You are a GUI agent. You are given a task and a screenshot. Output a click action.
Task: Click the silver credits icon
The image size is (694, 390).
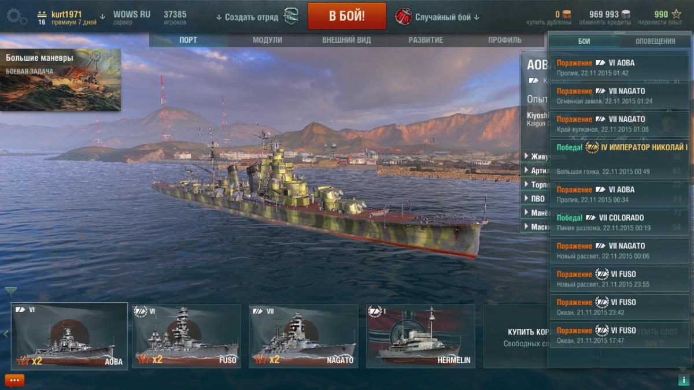pos(626,14)
